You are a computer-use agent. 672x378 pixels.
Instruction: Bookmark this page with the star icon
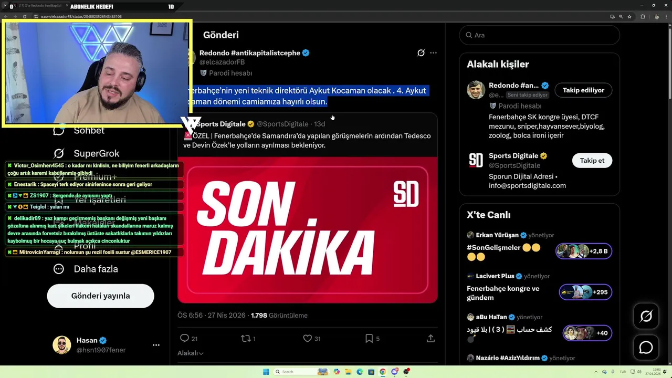(629, 16)
